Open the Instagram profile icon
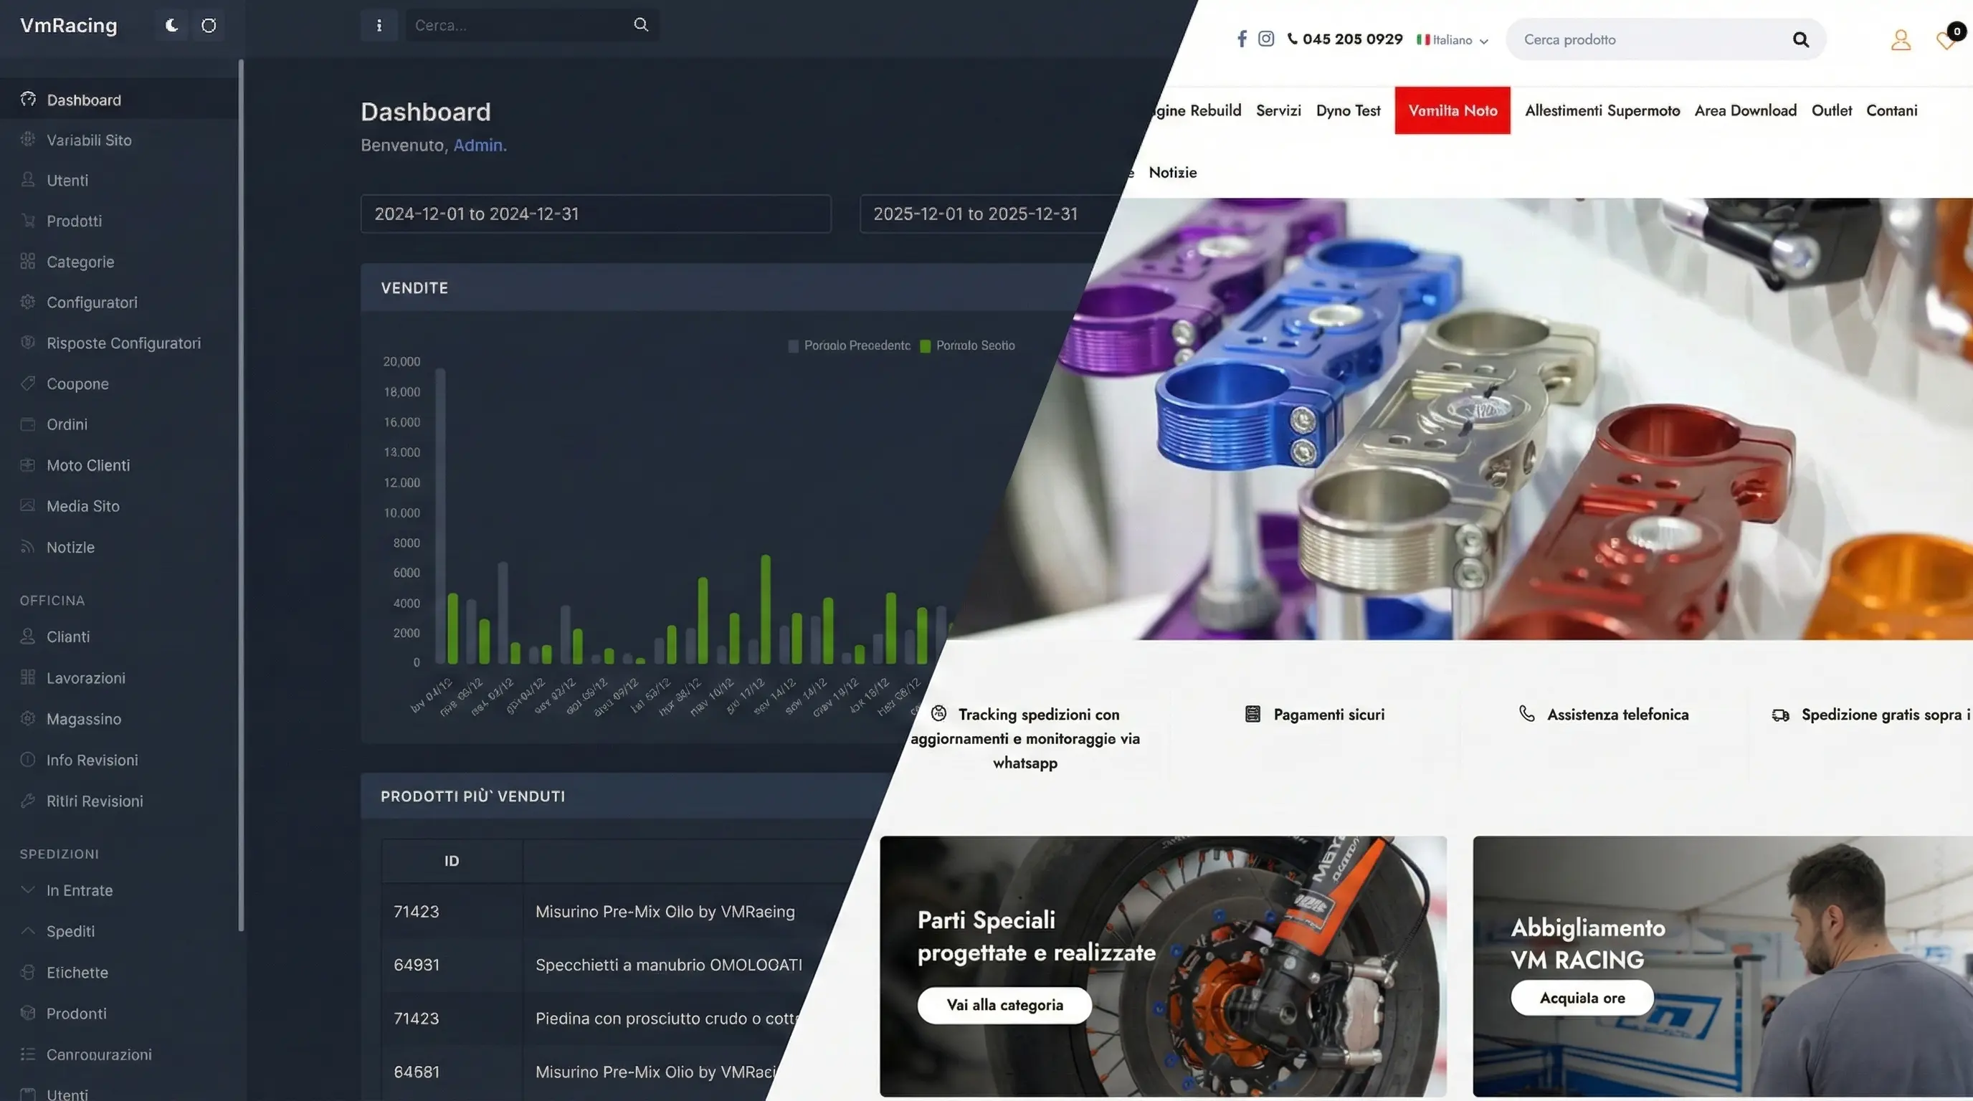 tap(1266, 38)
